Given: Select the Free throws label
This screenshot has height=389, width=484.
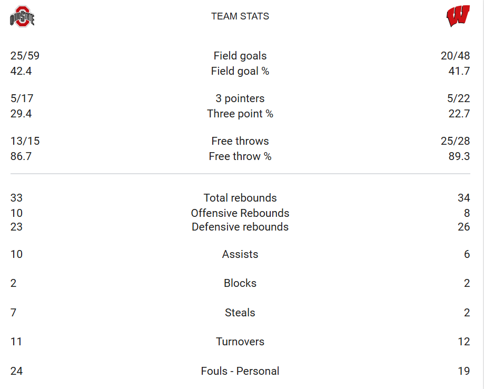Looking at the screenshot, I should (240, 141).
